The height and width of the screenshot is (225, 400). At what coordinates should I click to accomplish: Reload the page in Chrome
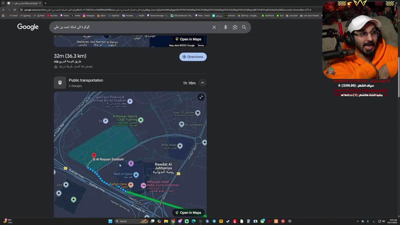[x=14, y=10]
